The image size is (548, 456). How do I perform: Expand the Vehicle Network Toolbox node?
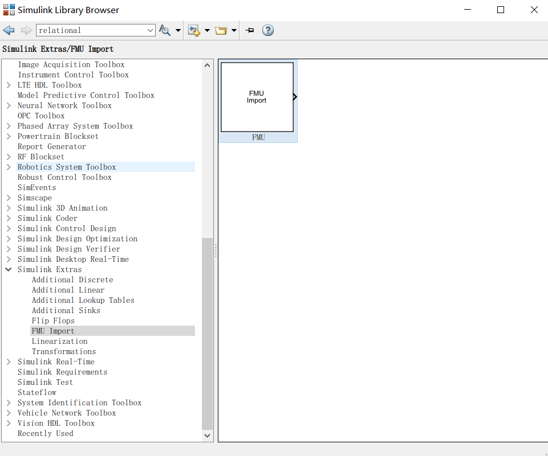tap(9, 413)
